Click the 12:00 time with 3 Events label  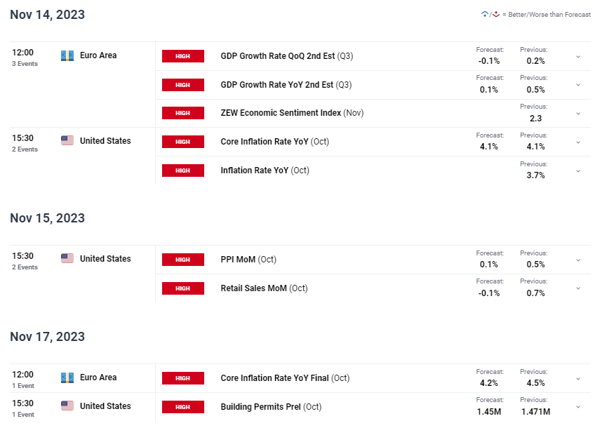(25, 58)
